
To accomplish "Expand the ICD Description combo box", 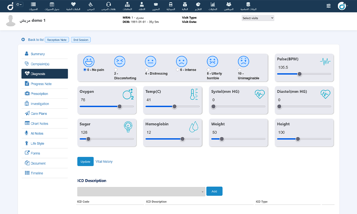I will [x=141, y=192].
